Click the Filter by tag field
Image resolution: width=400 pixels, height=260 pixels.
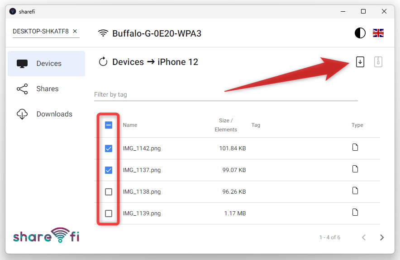coord(226,95)
